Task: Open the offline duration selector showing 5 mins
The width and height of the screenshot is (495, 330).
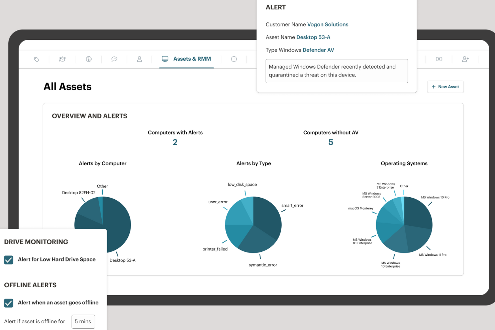Action: tap(83, 321)
